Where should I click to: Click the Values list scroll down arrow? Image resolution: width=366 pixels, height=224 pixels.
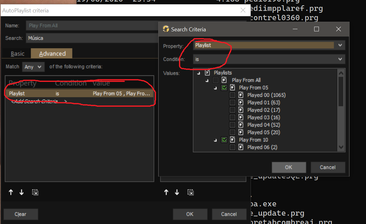[x=341, y=147]
